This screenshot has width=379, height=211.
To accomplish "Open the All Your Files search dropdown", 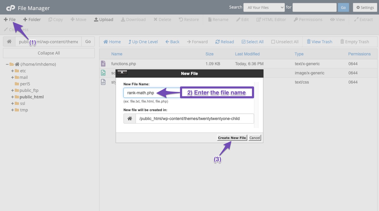I will pos(264,7).
